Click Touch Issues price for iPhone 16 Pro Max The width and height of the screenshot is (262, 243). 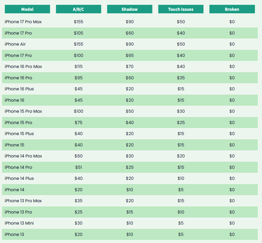pos(181,67)
